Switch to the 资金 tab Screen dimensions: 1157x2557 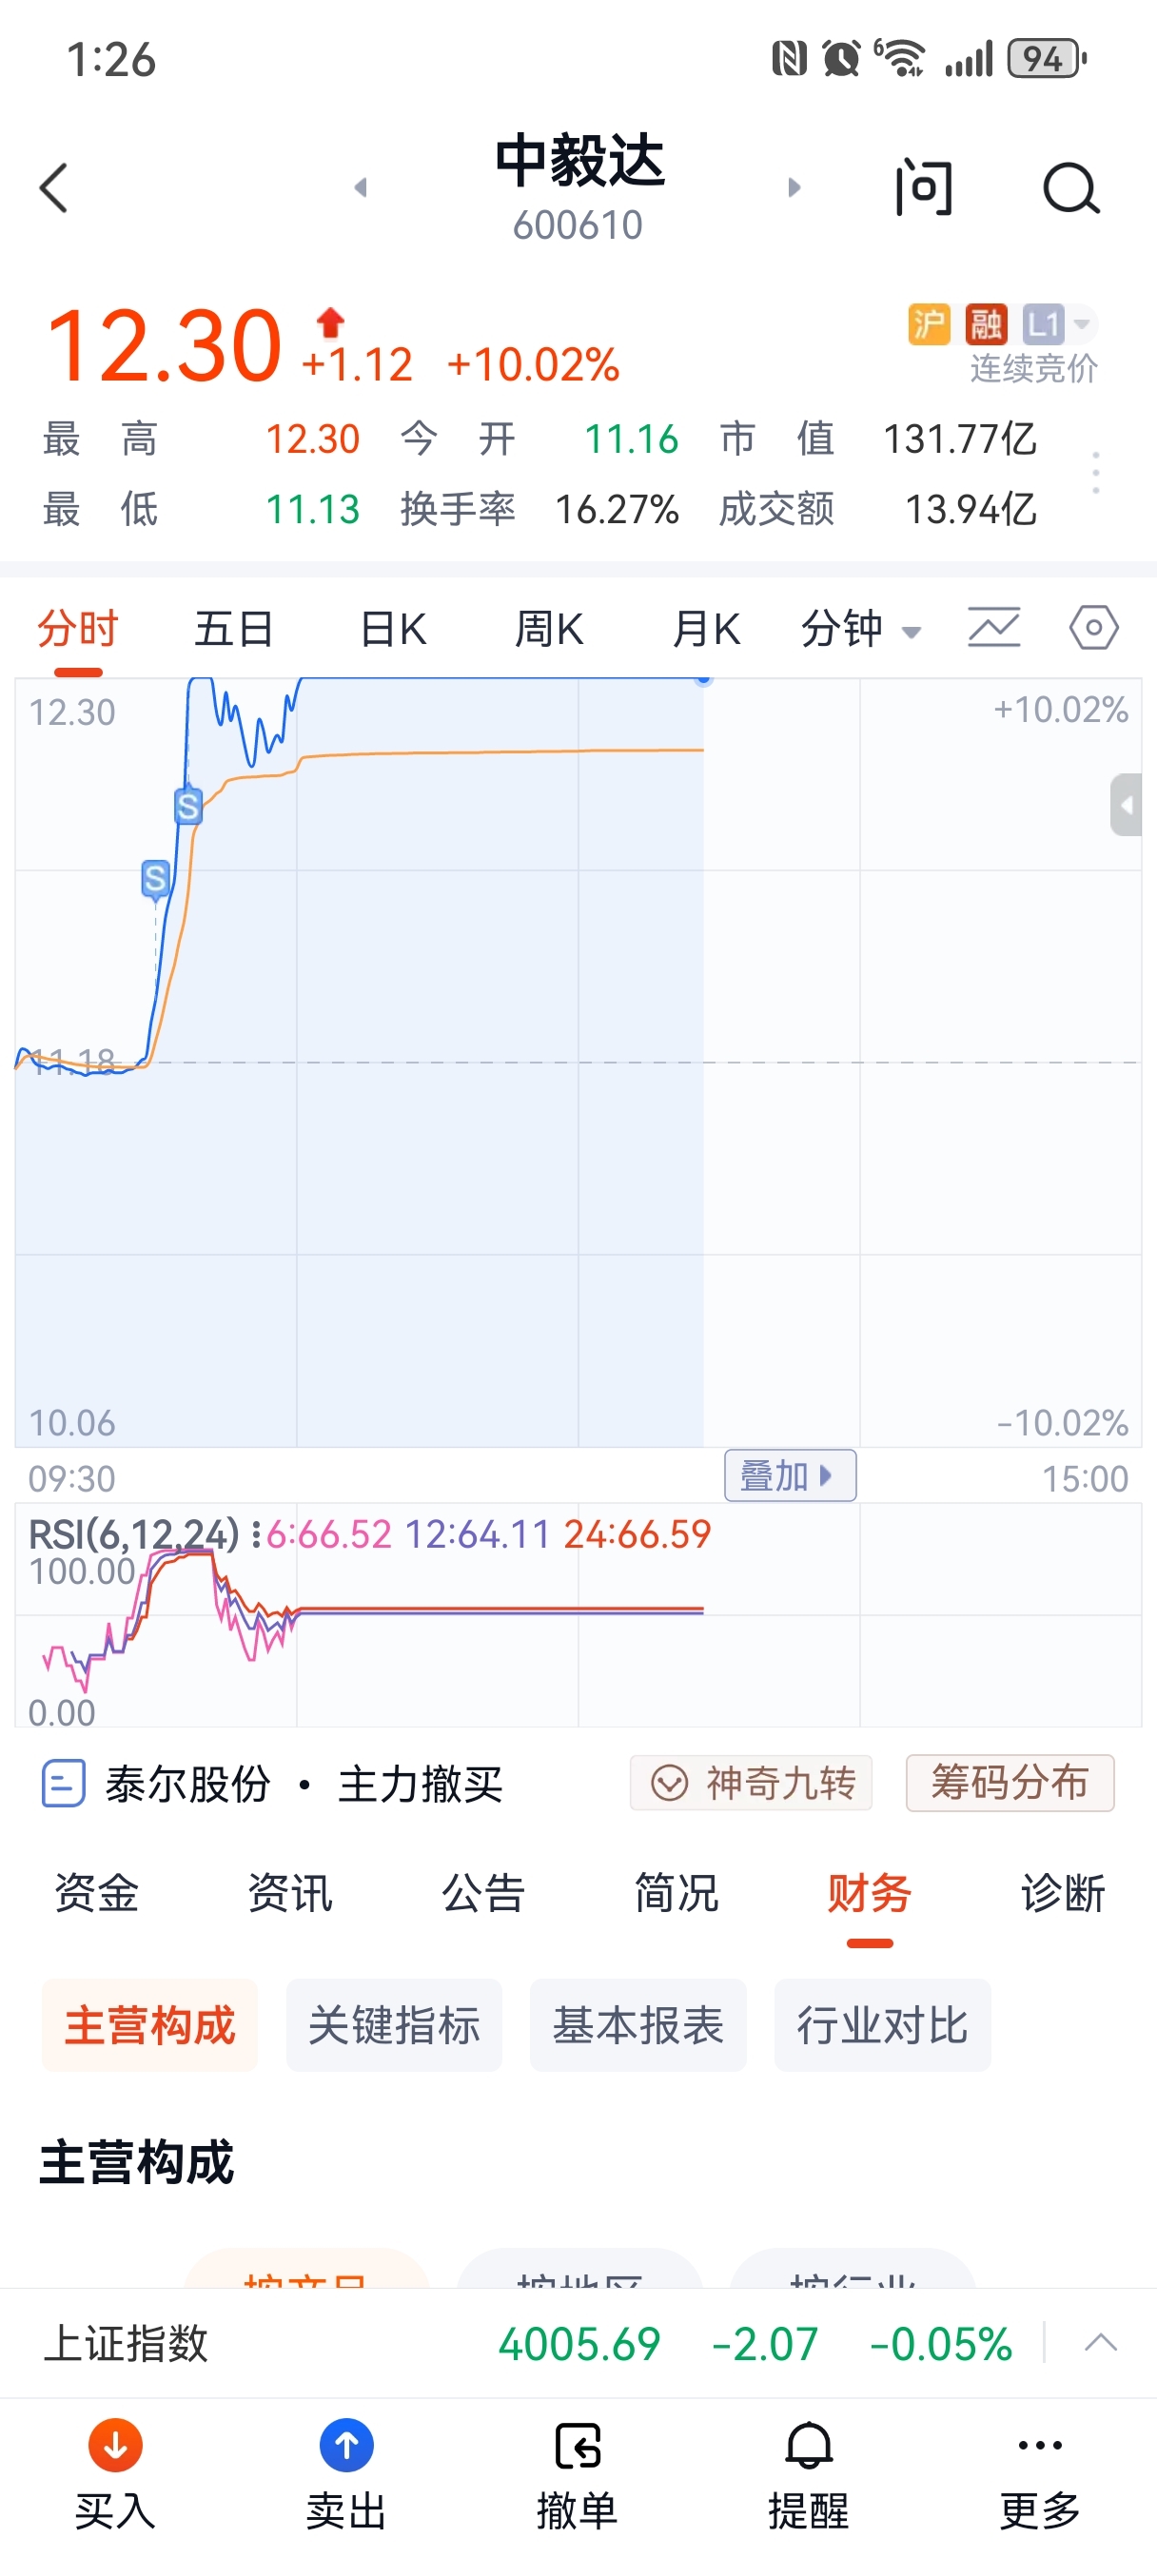96,1893
